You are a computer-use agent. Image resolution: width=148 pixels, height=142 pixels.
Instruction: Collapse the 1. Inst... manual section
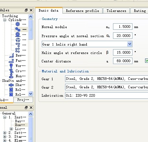point(5,117)
